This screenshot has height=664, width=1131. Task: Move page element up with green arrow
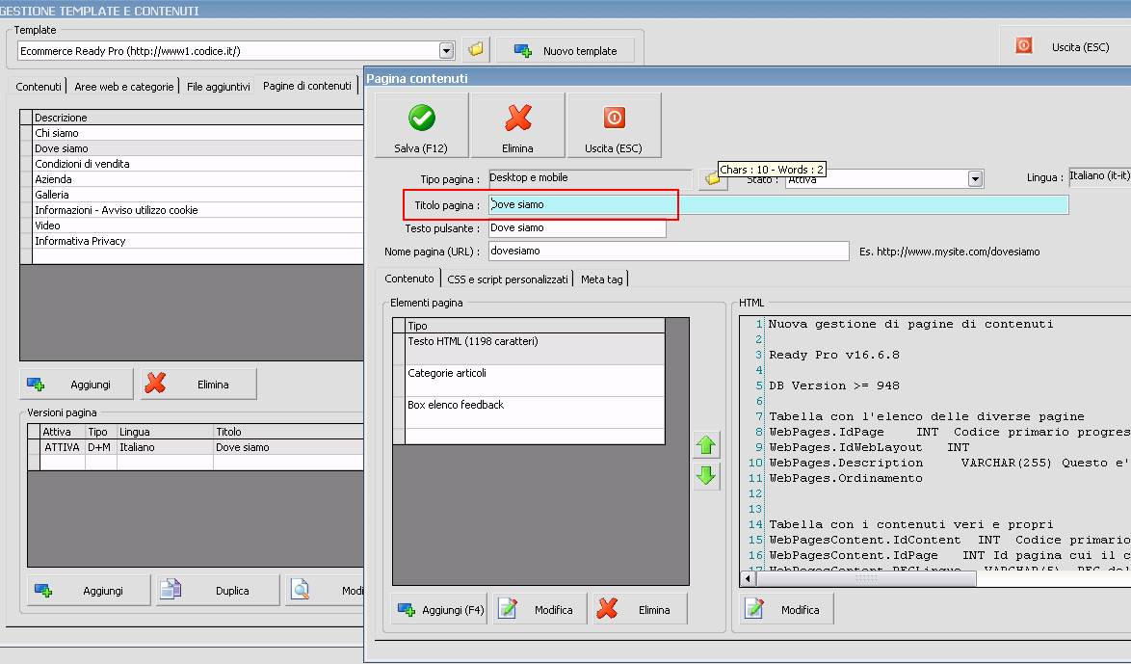click(x=707, y=444)
